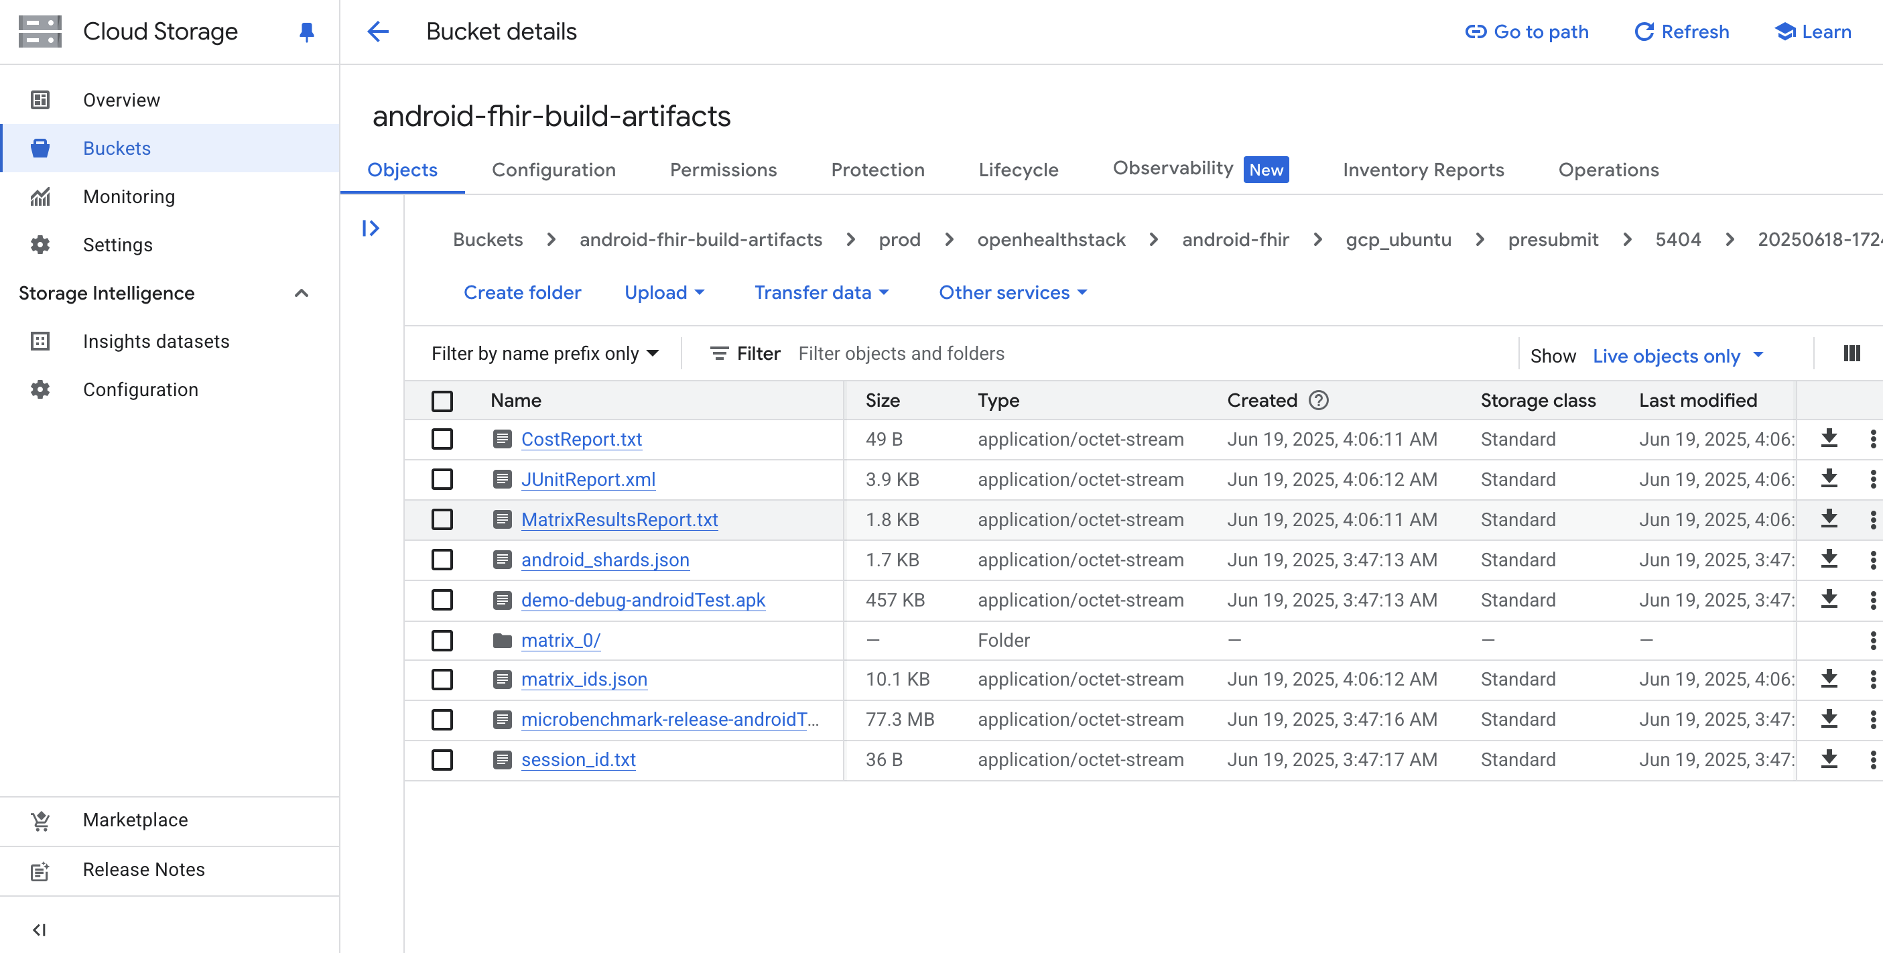This screenshot has height=953, width=1883.
Task: Download demo-debug-androidTest.apk file
Action: (x=1829, y=599)
